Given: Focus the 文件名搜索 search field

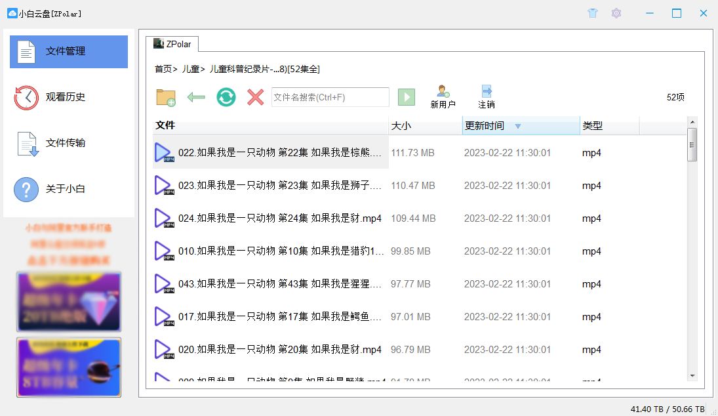Looking at the screenshot, I should pos(330,97).
